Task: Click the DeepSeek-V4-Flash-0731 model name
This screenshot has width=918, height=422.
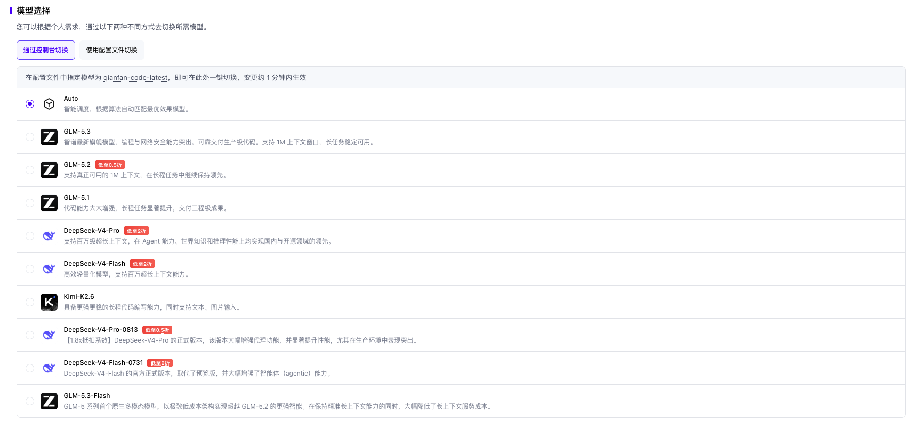Action: point(103,363)
